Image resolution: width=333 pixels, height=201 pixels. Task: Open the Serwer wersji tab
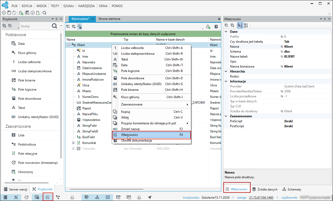tap(15, 189)
